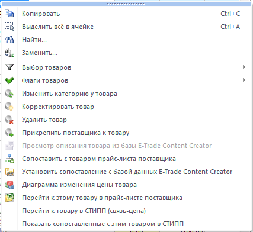Click the delete product icon with red X
The image size is (253, 232).
point(9,120)
